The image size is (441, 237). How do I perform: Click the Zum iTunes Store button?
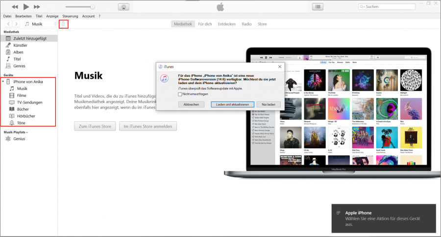click(95, 126)
